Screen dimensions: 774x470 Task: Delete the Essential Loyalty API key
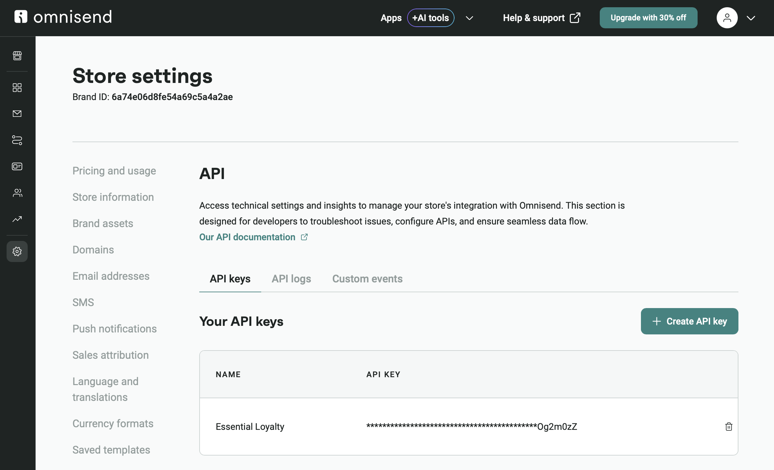729,427
